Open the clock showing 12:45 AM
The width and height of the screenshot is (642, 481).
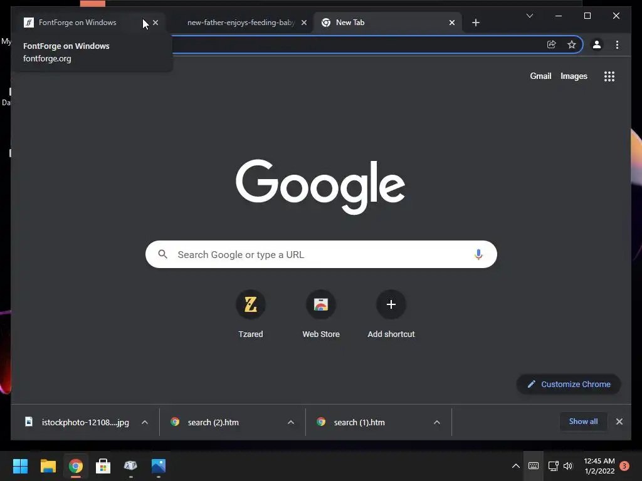coord(599,466)
